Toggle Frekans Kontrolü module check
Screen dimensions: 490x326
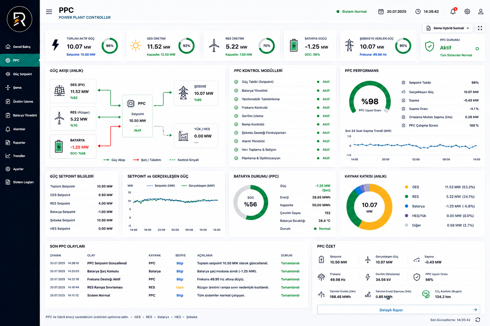236,108
